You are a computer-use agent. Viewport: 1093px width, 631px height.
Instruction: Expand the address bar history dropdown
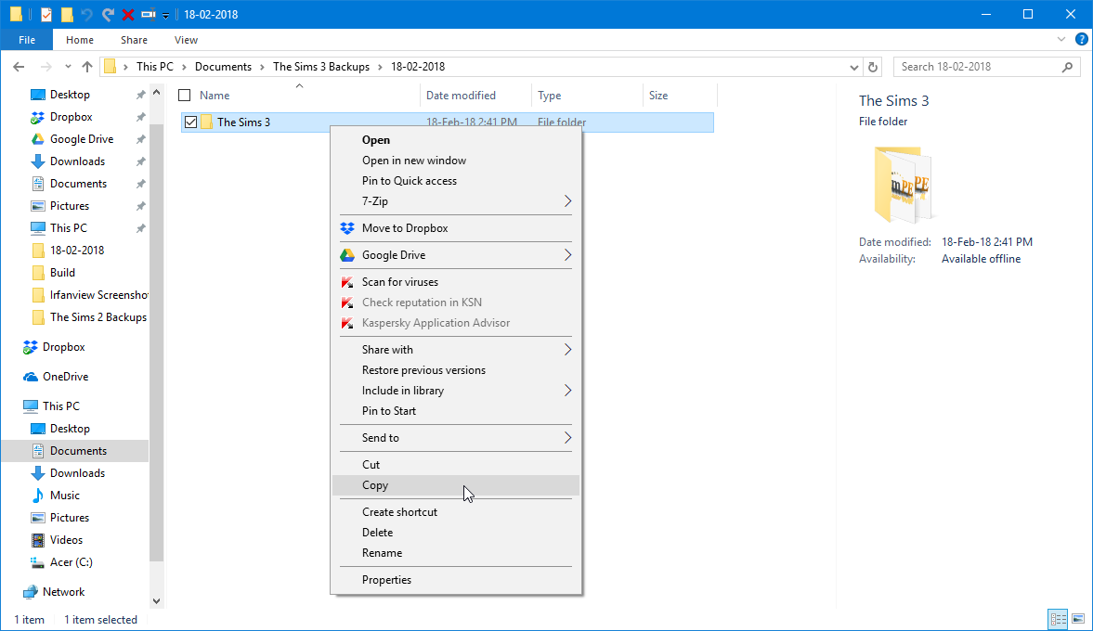pos(855,67)
